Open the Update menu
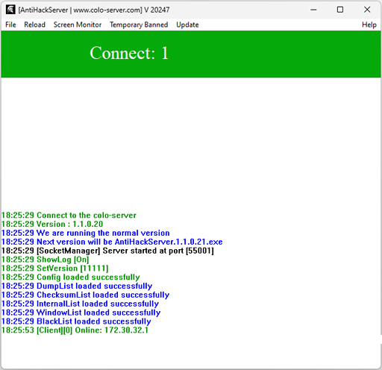This screenshot has width=382, height=370. pyautogui.click(x=187, y=25)
